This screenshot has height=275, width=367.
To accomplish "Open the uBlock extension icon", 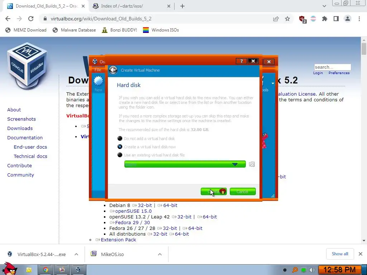I will [302, 19].
